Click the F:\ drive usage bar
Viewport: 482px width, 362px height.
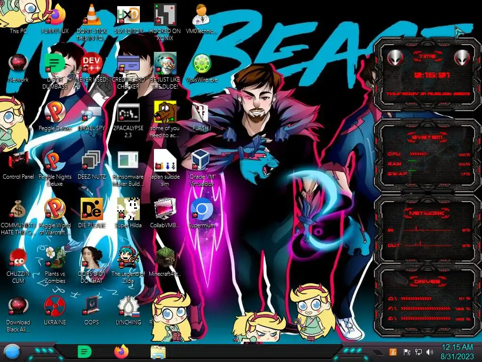425,308
